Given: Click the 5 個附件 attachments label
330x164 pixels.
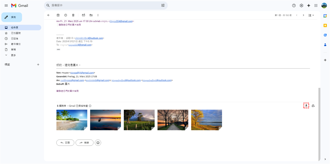Looking at the screenshot, I should 62,106.
